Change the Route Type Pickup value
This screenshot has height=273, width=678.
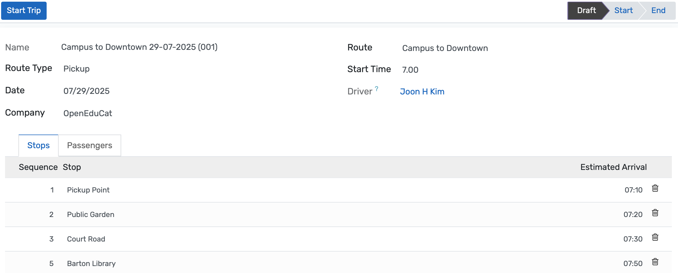click(x=76, y=69)
